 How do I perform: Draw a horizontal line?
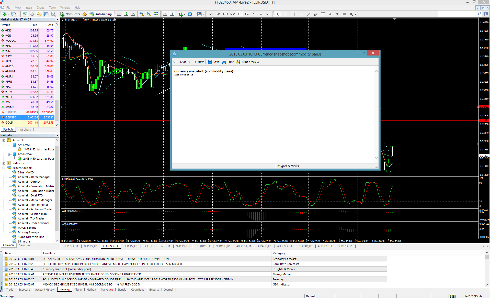pyautogui.click(x=301, y=14)
